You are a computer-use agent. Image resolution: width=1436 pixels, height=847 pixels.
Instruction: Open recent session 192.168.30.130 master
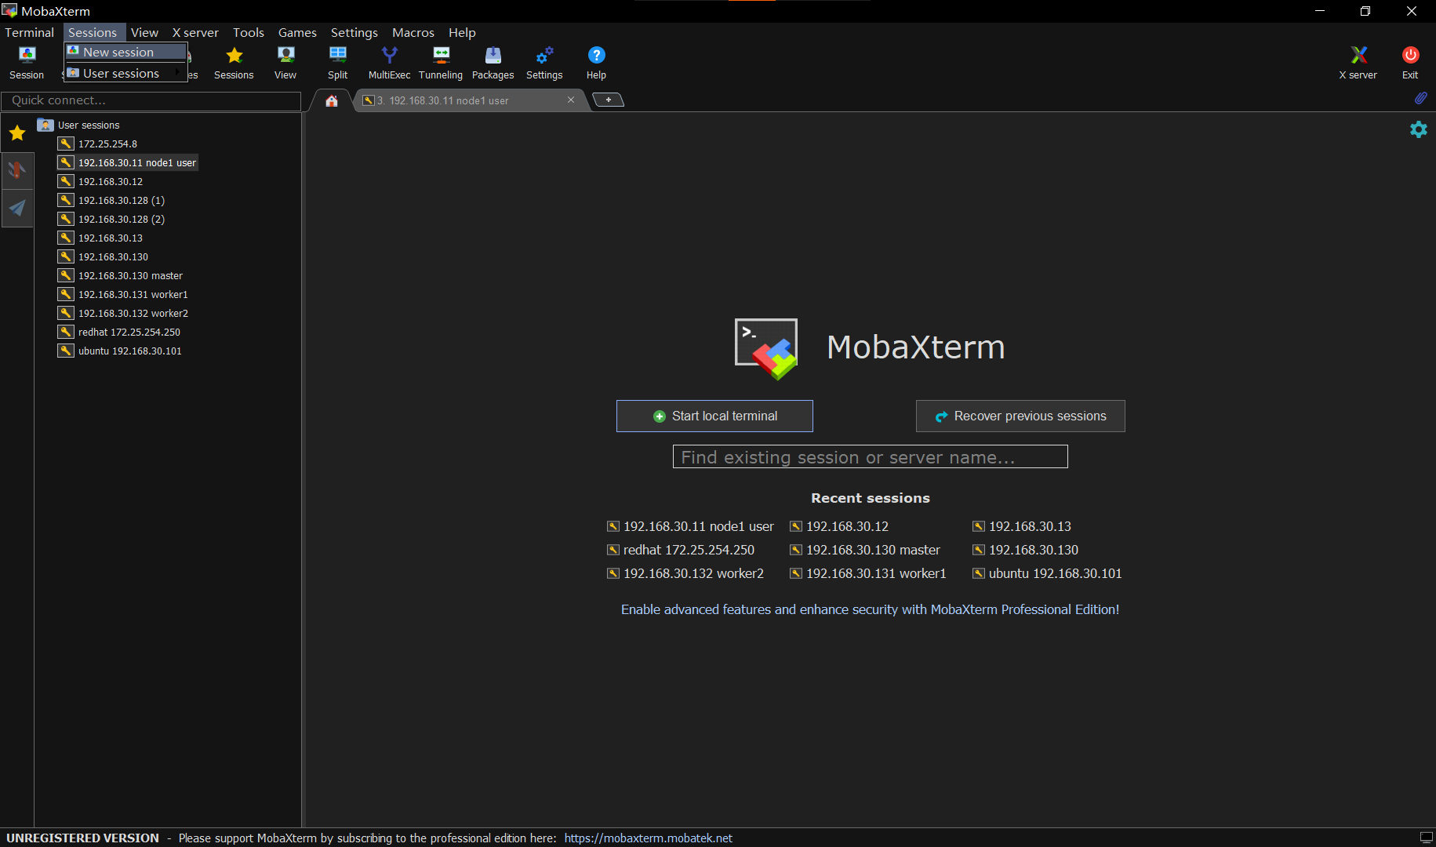pyautogui.click(x=865, y=550)
